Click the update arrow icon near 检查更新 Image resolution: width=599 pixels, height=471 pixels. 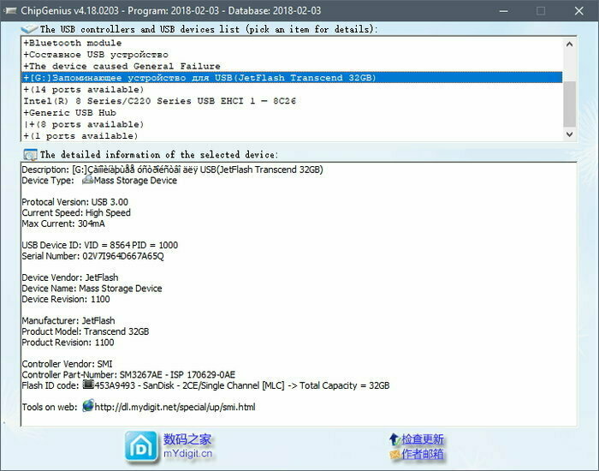coord(394,439)
